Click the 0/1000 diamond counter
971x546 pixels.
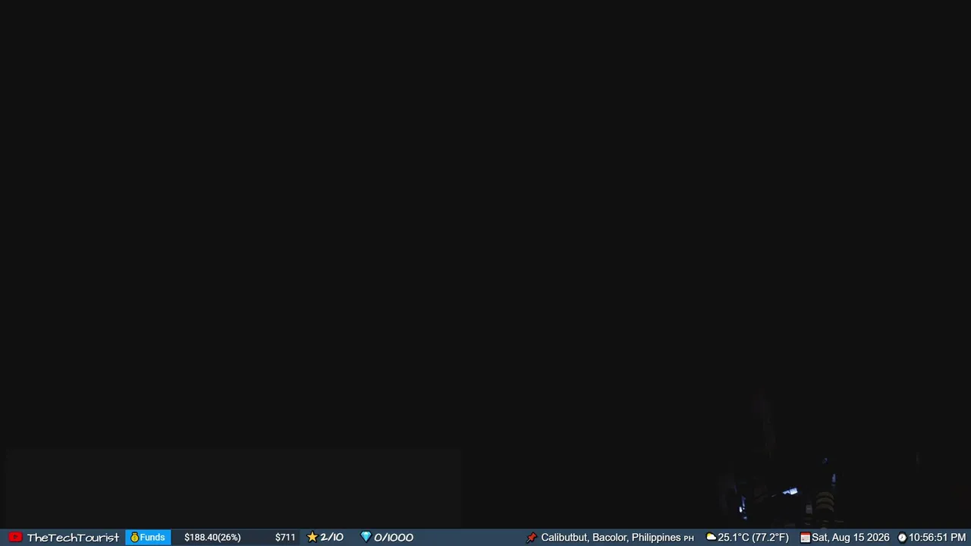(x=394, y=538)
